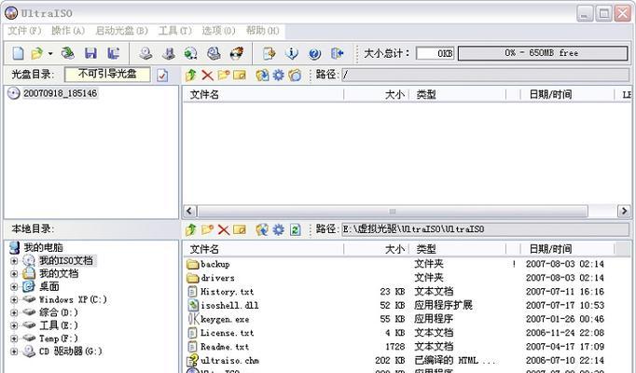The width and height of the screenshot is (636, 373).
Task: Expand the 工具 (E:) drive node
Action: coord(14,325)
